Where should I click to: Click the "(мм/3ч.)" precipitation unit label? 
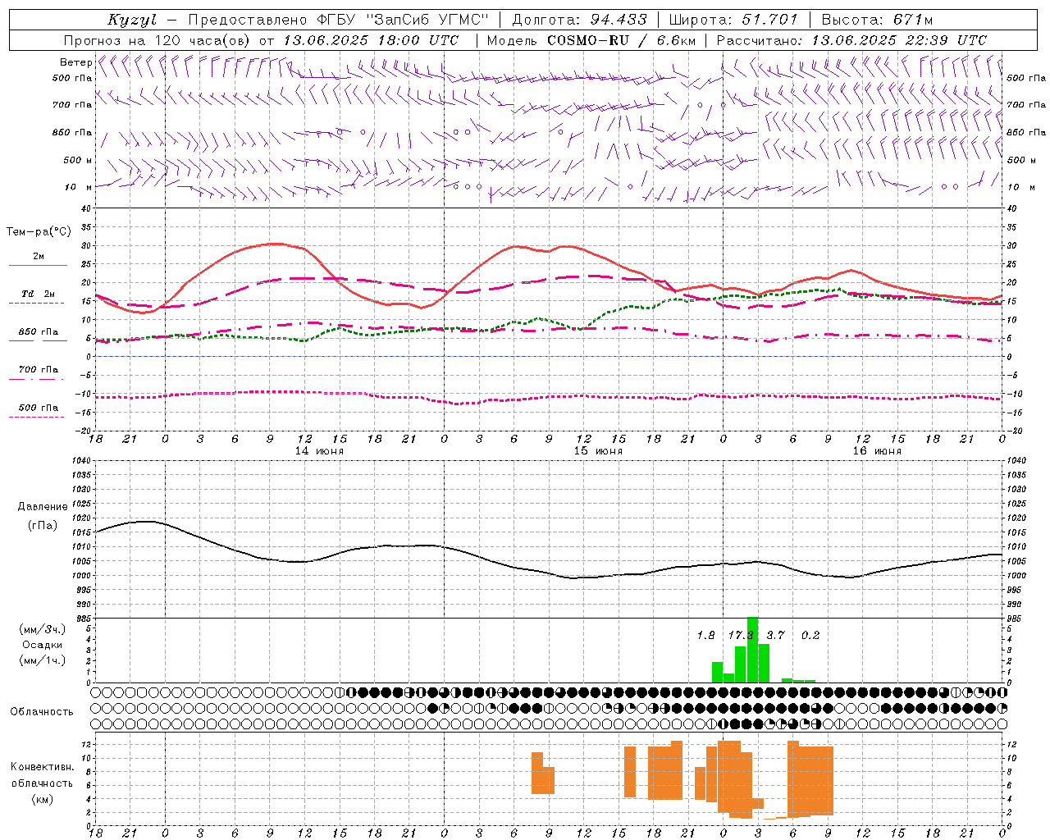click(x=43, y=629)
